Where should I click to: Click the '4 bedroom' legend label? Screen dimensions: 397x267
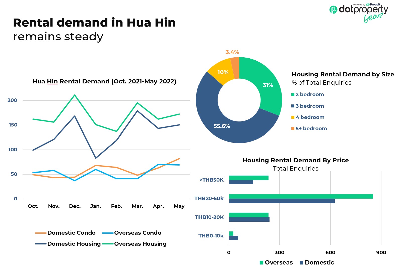tap(310, 117)
